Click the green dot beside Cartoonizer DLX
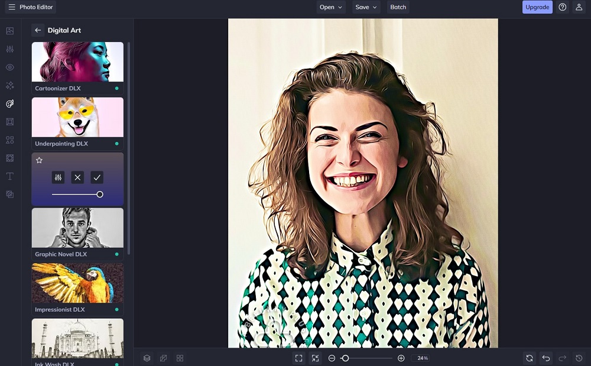Viewport: 591px width, 366px height. [x=117, y=88]
